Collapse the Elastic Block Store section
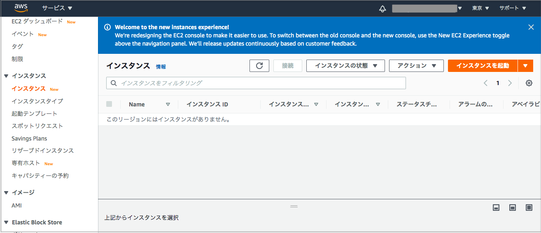 point(6,222)
